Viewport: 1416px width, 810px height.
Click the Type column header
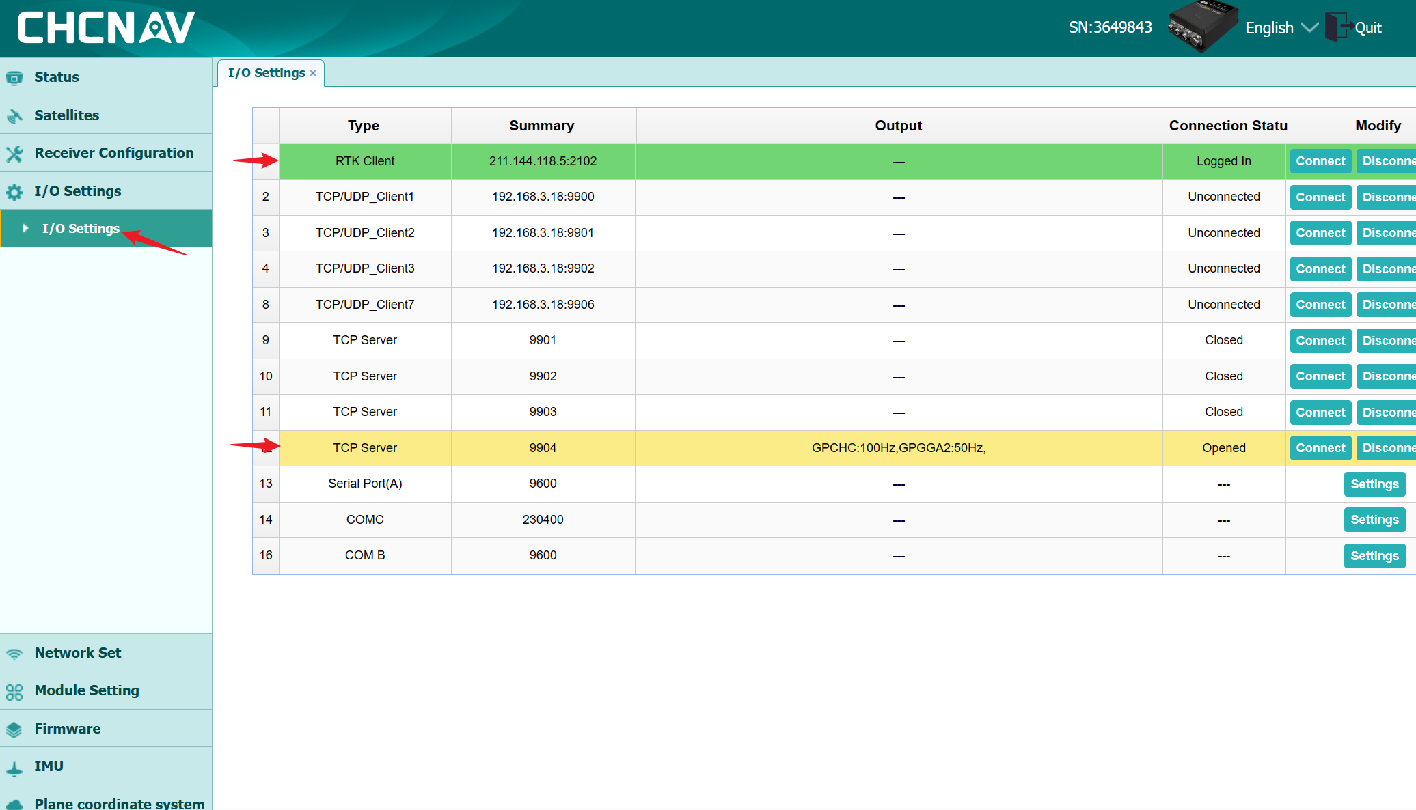[364, 126]
